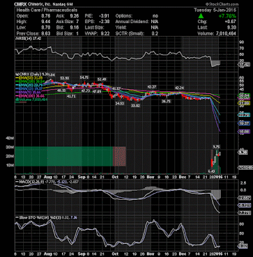Click the Volume bar icon in the legend
Image resolution: width=253 pixels, height=257 pixels.
tap(15, 100)
